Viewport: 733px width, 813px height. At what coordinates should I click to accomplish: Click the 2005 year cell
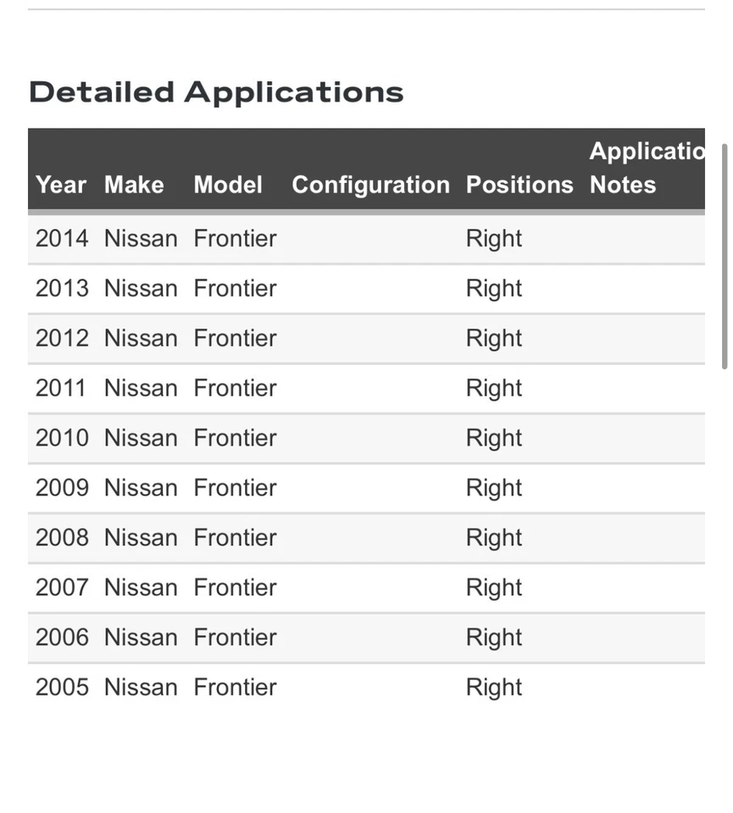click(x=62, y=688)
